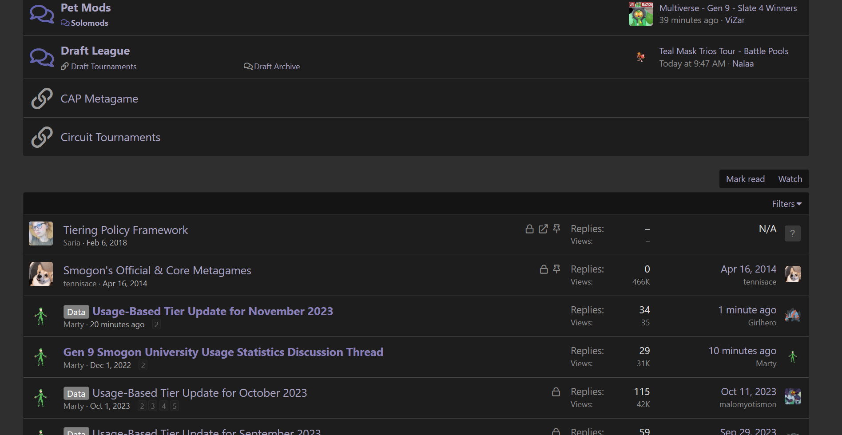Open tennisace's last-poster avatar beside Apr 16, 2014

tap(792, 274)
